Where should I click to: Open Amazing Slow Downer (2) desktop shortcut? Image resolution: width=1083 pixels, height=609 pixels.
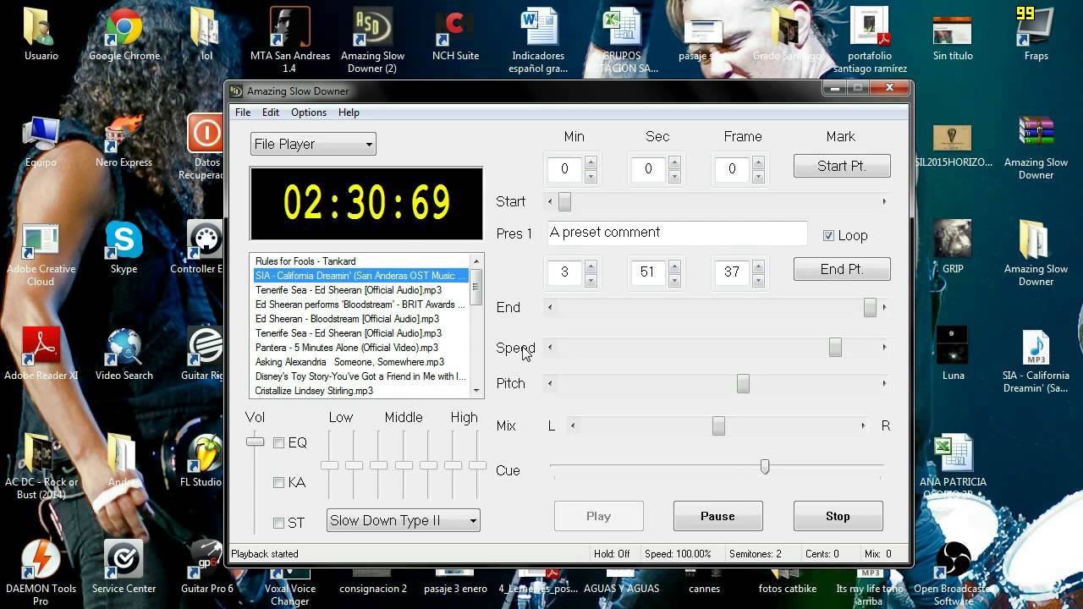(372, 40)
